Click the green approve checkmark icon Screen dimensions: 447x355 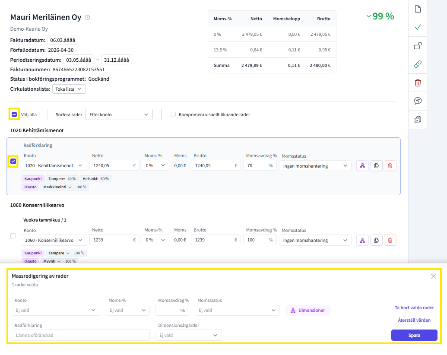(x=418, y=27)
